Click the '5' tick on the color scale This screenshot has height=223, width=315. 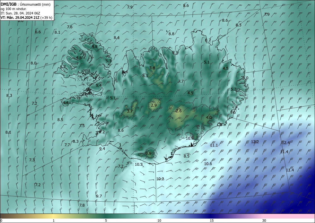tap(106, 221)
